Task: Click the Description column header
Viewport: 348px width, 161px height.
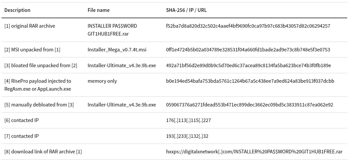Action: [17, 10]
